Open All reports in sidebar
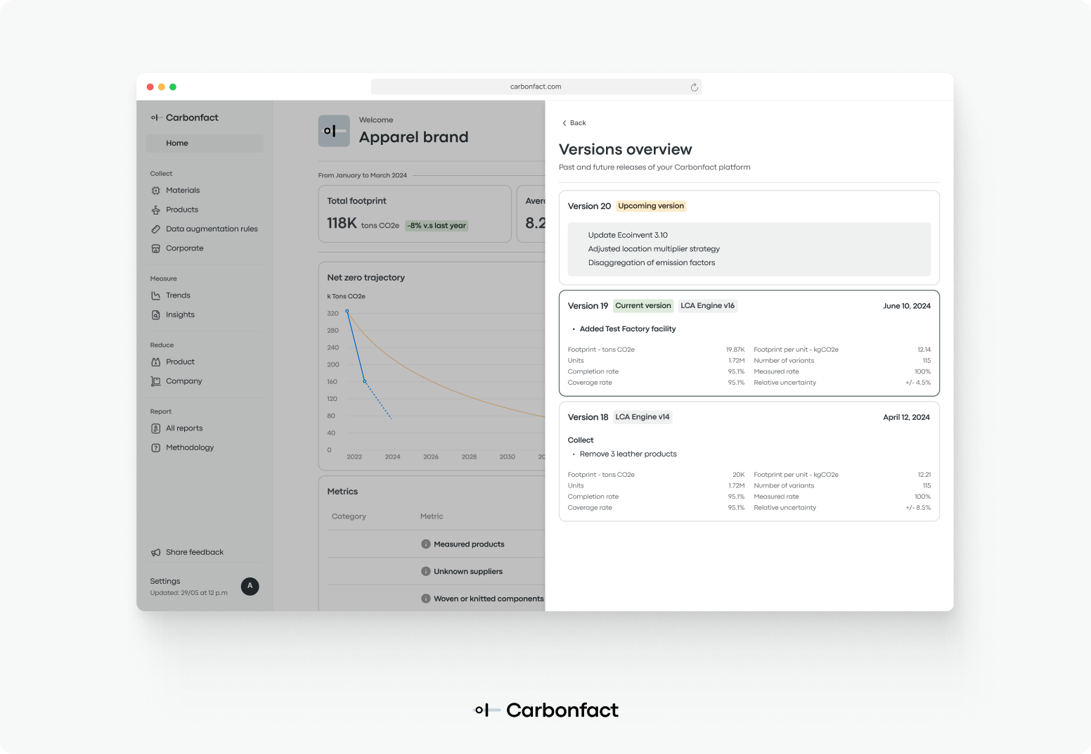1091x754 pixels. pyautogui.click(x=184, y=428)
